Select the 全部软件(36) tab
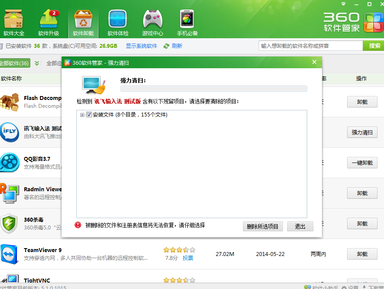The width and height of the screenshot is (384, 289). (x=14, y=63)
